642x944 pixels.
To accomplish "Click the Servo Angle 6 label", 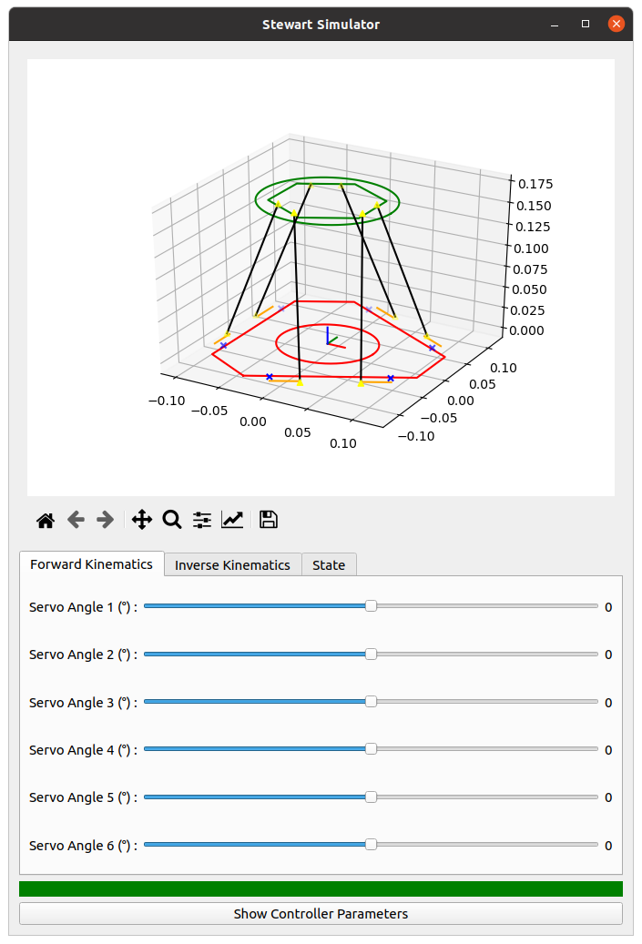I will 83,846.
